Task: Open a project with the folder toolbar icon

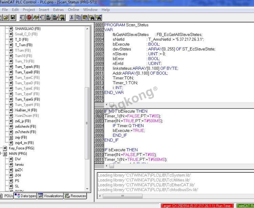Action: (x=6, y=17)
